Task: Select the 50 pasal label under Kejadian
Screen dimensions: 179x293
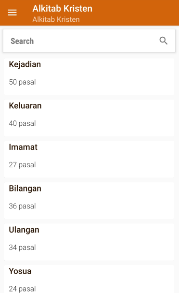Action: [x=22, y=82]
